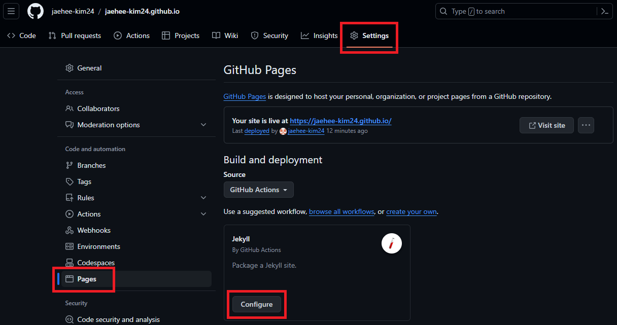Configure the Jekyll workflow
The width and height of the screenshot is (617, 325).
[257, 304]
